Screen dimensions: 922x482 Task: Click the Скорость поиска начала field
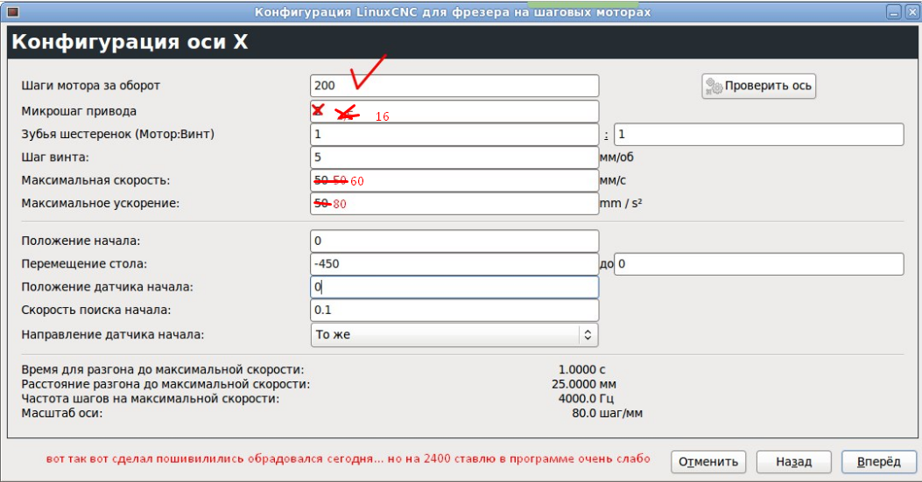click(x=454, y=310)
